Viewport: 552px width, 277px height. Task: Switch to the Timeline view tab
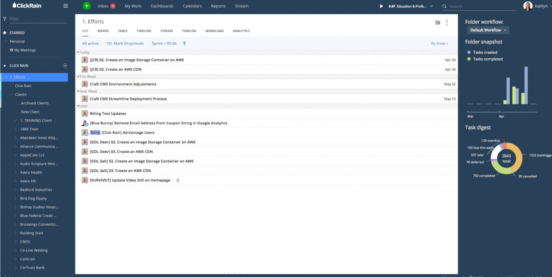pos(144,31)
